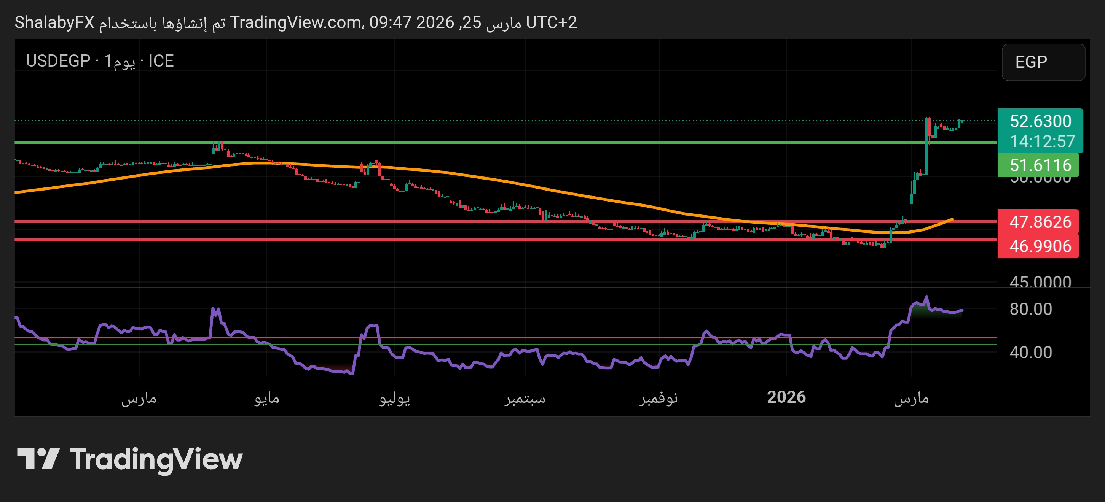Click the نوفمبر label on the time axis
Viewport: 1105px width, 502px height.
pos(658,398)
